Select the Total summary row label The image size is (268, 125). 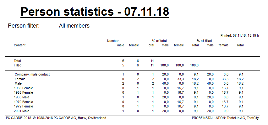(17, 61)
